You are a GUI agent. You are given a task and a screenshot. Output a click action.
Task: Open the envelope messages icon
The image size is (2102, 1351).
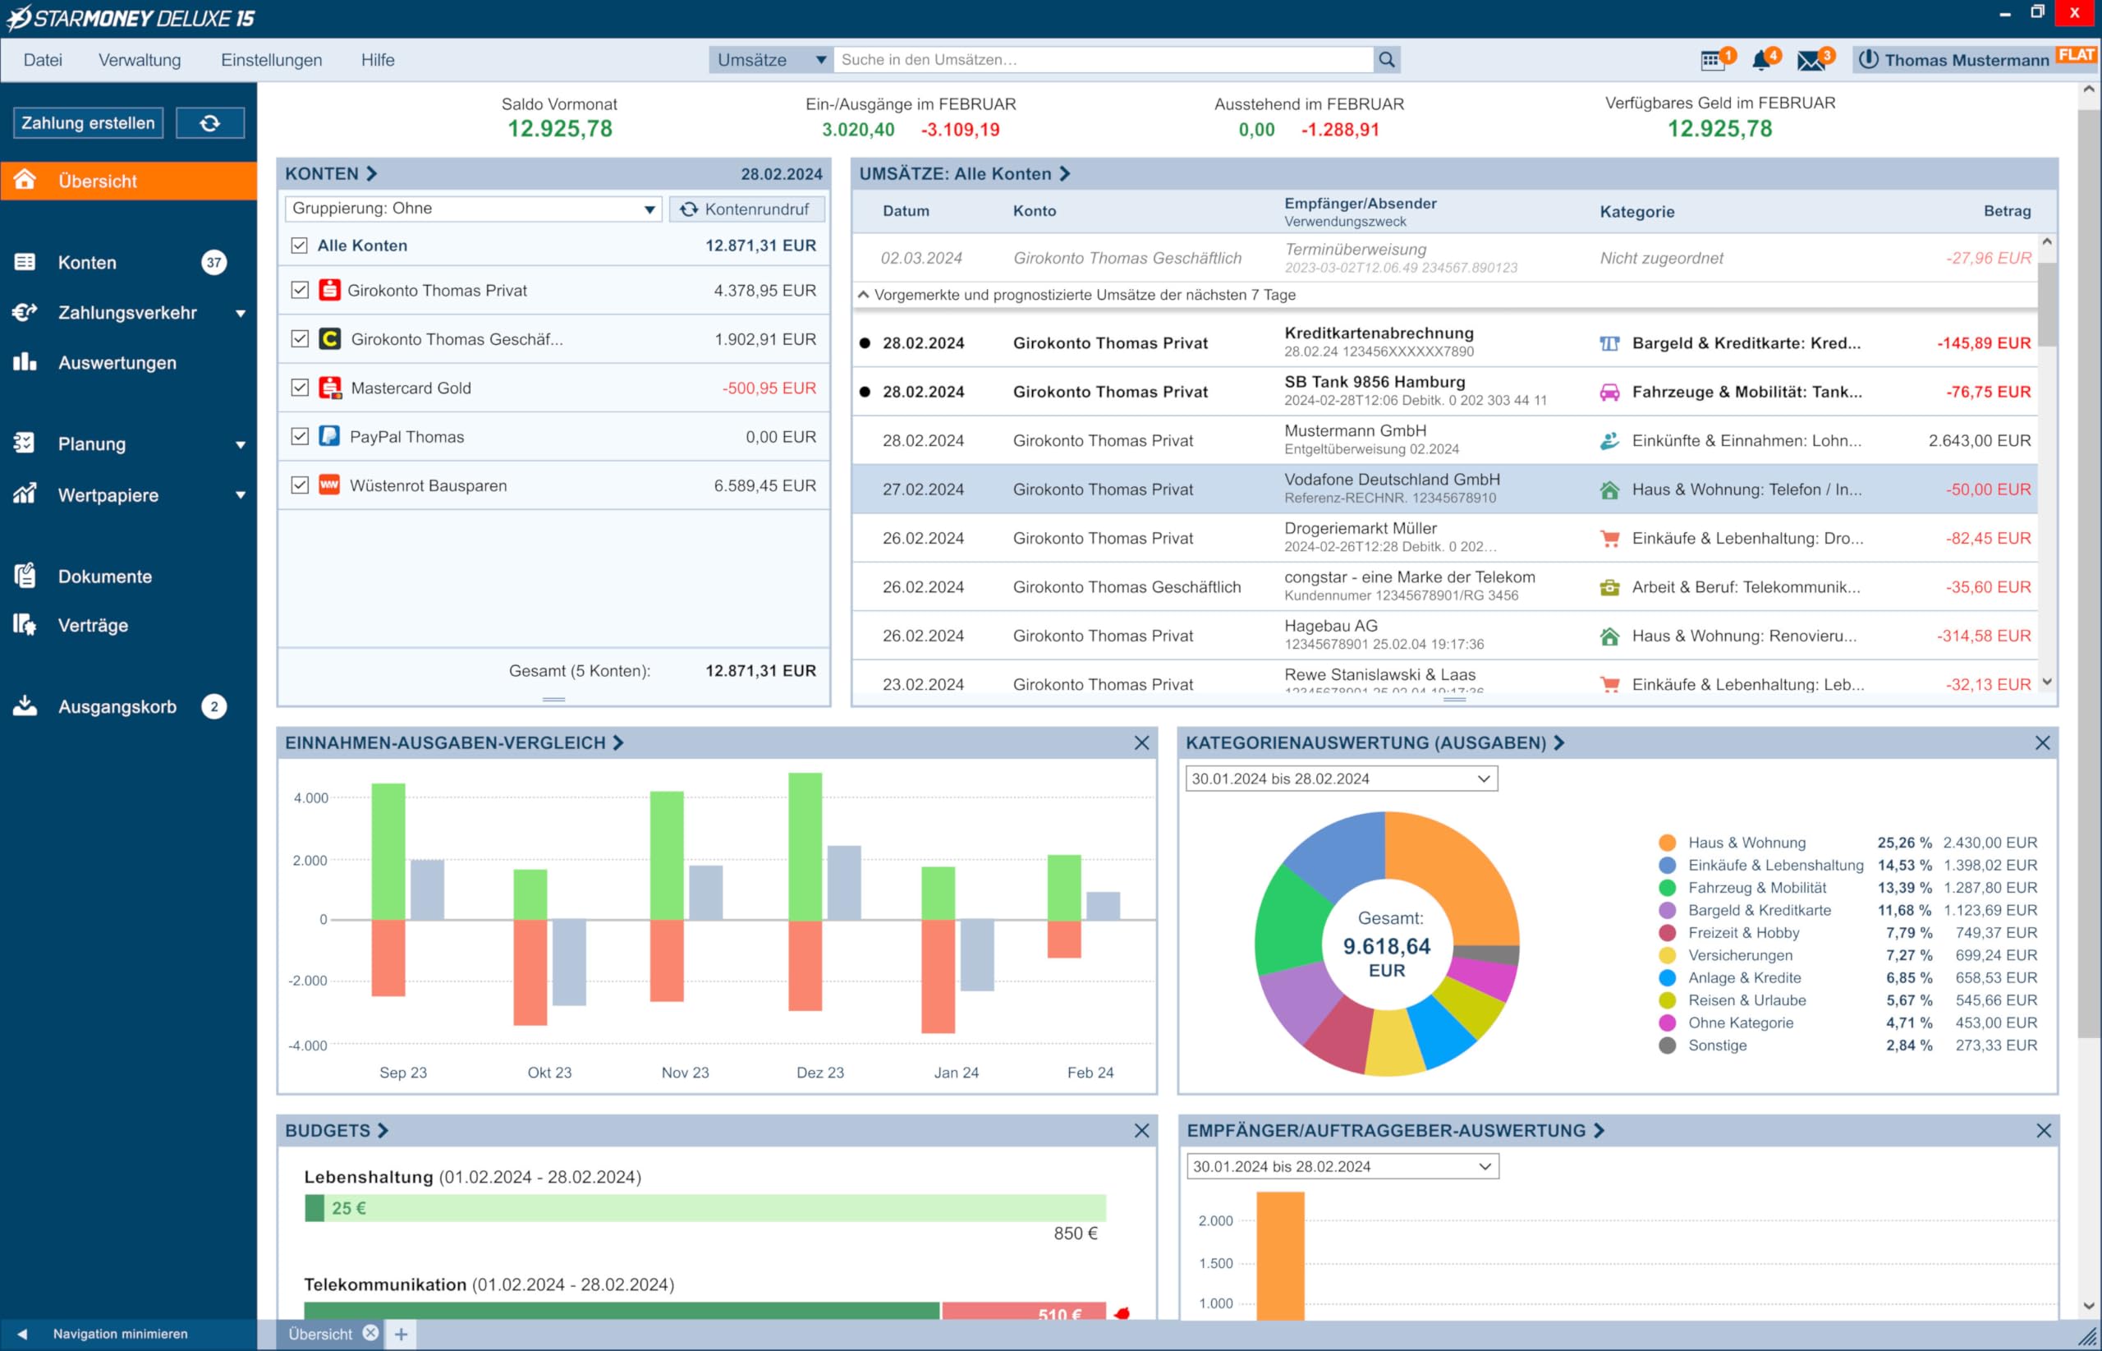coord(1810,61)
